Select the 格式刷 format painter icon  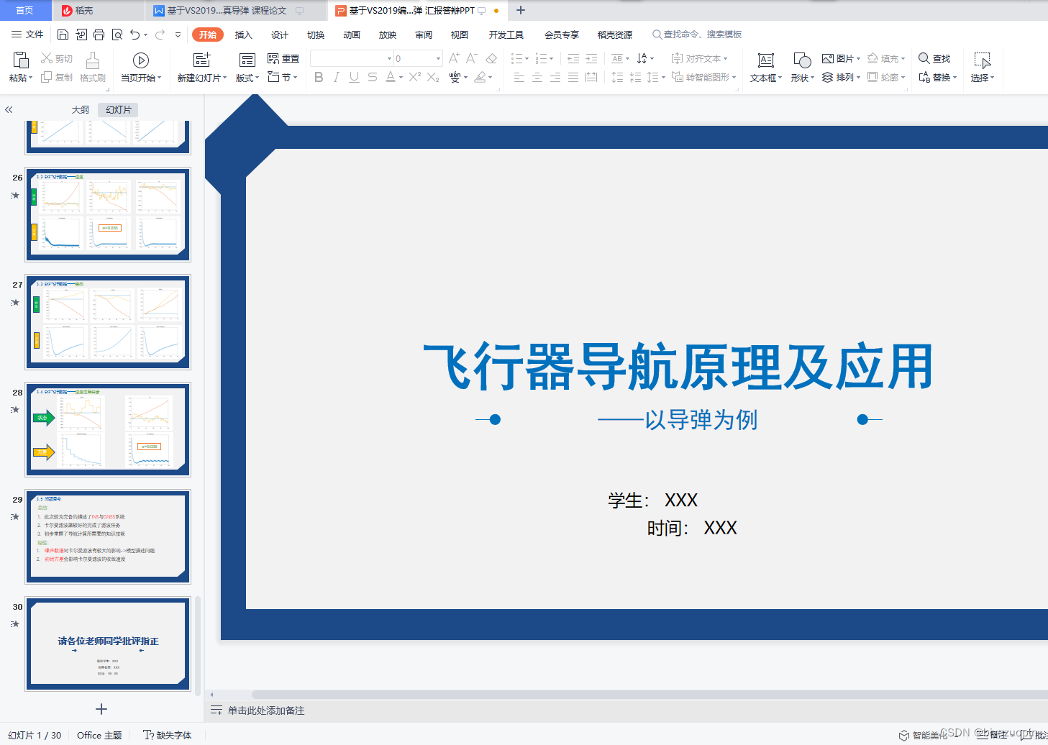coord(93,68)
